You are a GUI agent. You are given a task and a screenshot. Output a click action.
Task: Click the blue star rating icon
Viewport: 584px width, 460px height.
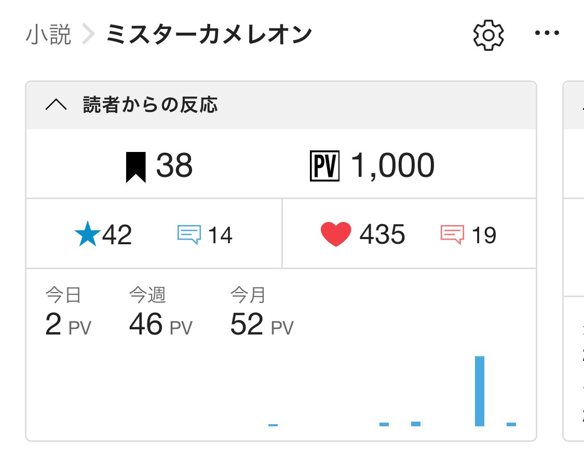click(87, 235)
